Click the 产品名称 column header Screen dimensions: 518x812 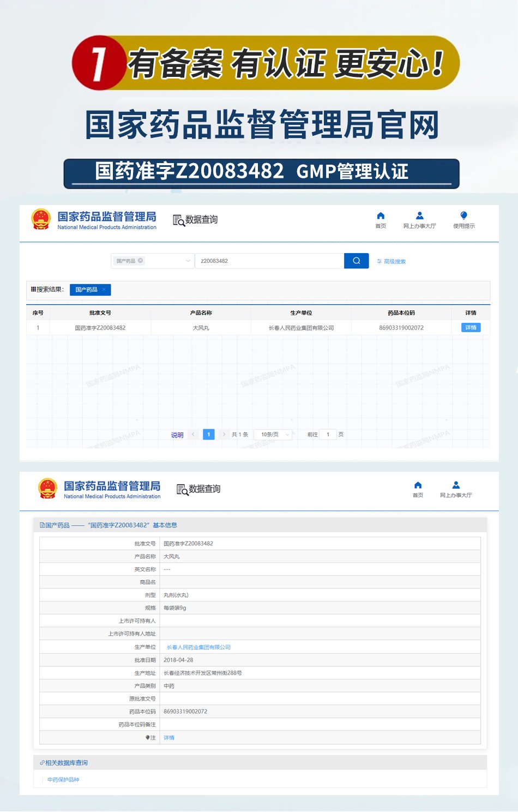tap(201, 313)
